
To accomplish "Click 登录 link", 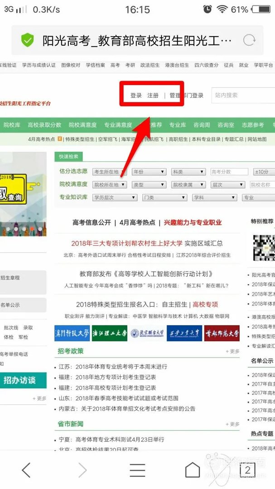I will point(136,96).
